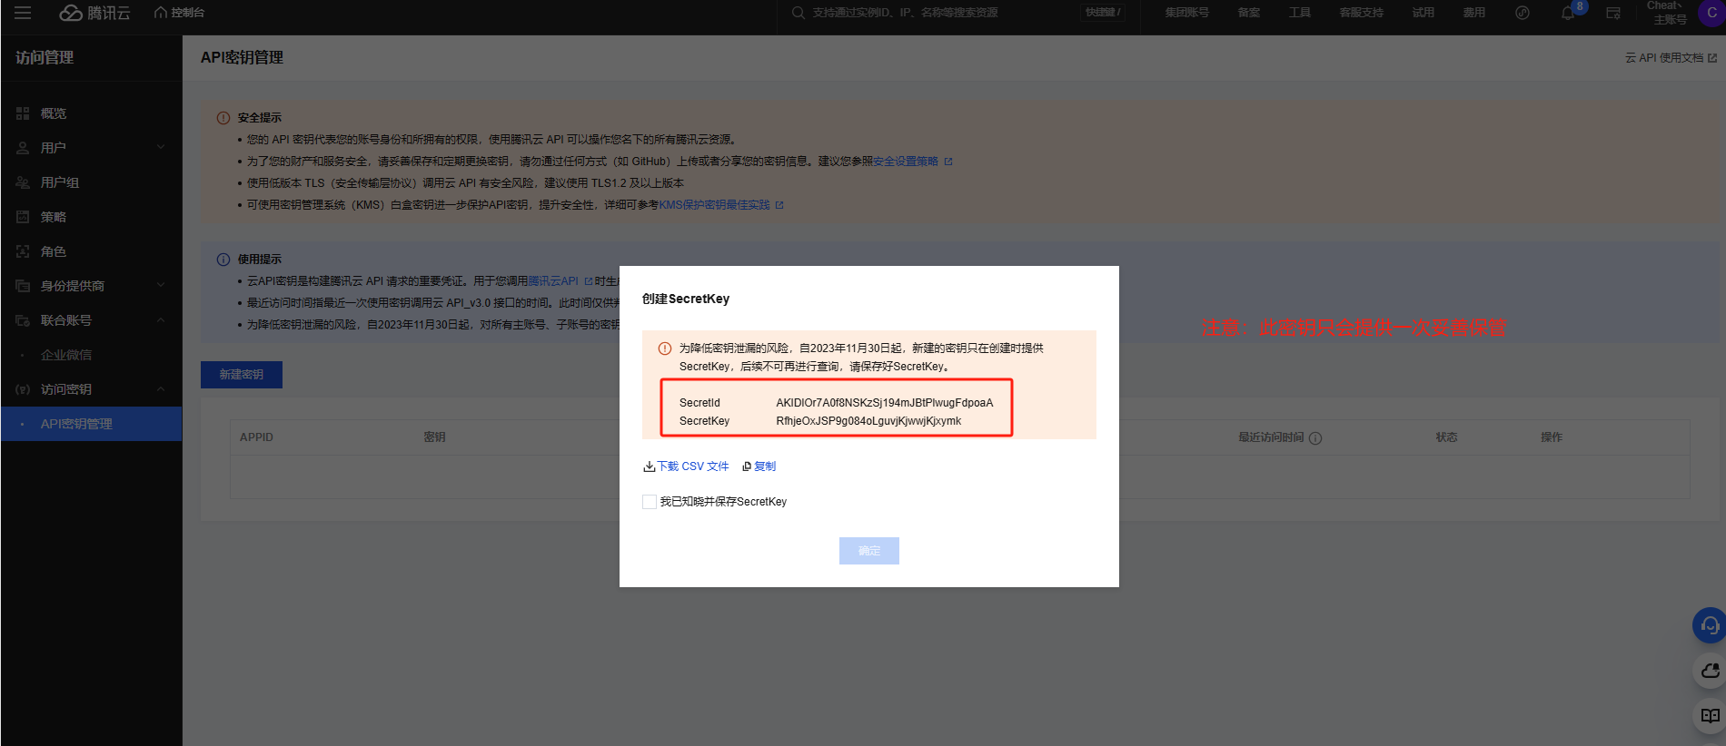Click the 概览 grid icon in sidebar
The width and height of the screenshot is (1726, 746).
[x=23, y=113]
